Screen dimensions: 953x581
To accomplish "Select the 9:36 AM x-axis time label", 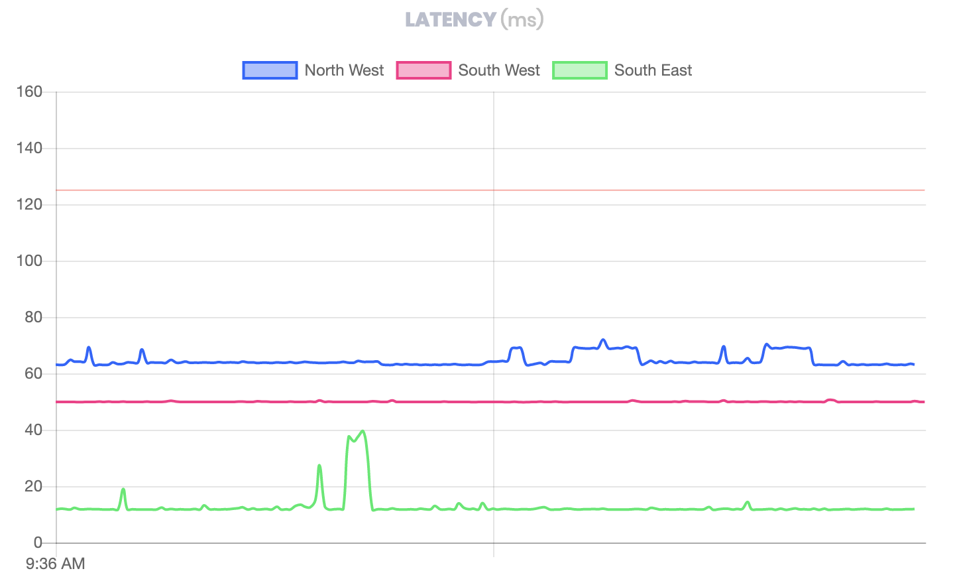I will click(x=56, y=564).
